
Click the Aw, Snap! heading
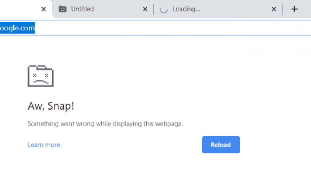tap(51, 106)
